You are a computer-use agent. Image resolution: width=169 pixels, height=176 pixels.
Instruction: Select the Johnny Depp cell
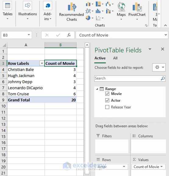26,82
